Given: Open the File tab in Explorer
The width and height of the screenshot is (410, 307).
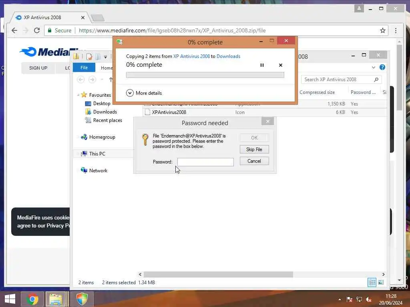Looking at the screenshot, I should click(84, 67).
